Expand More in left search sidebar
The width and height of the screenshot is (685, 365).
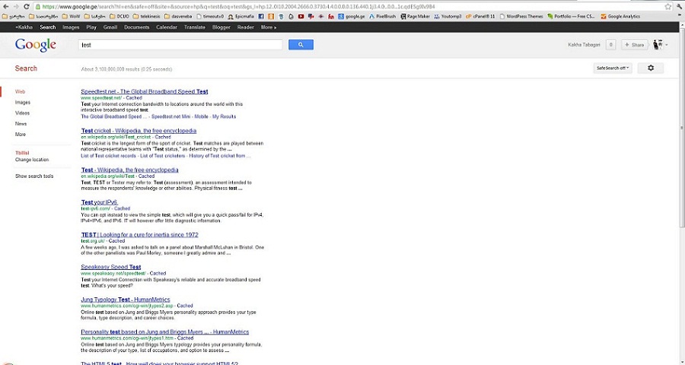21,135
